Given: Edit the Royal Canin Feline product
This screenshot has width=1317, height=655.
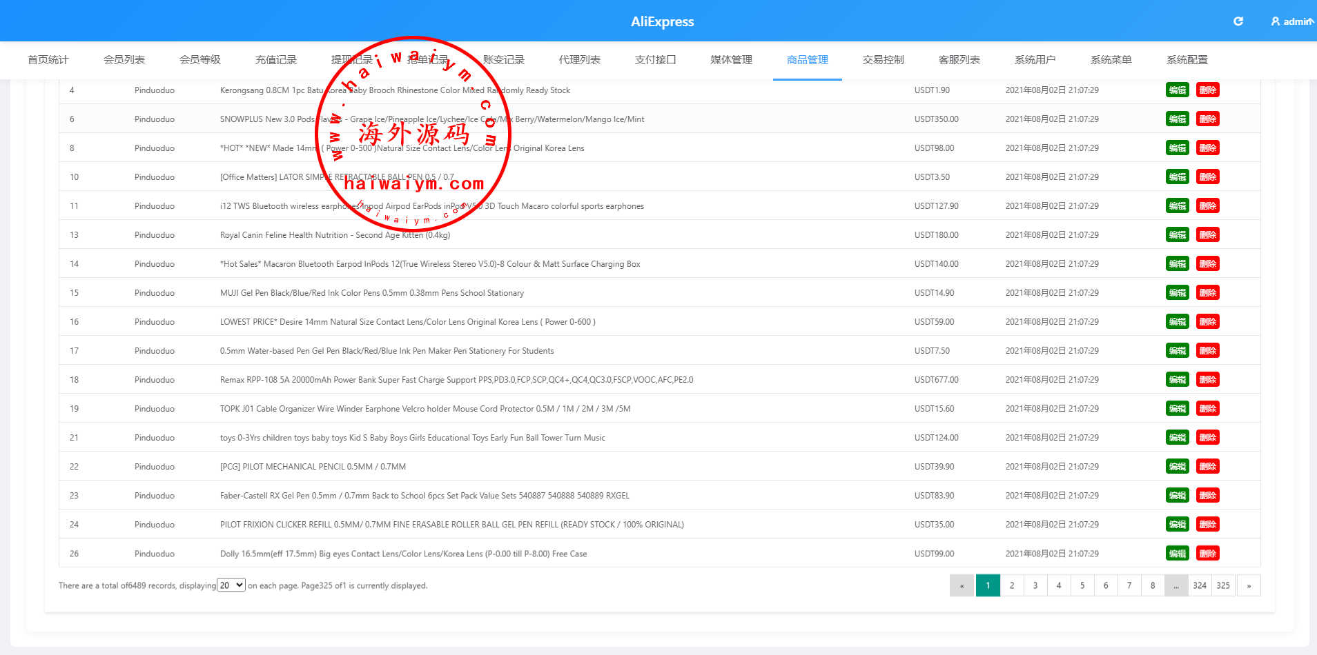Looking at the screenshot, I should (x=1178, y=235).
